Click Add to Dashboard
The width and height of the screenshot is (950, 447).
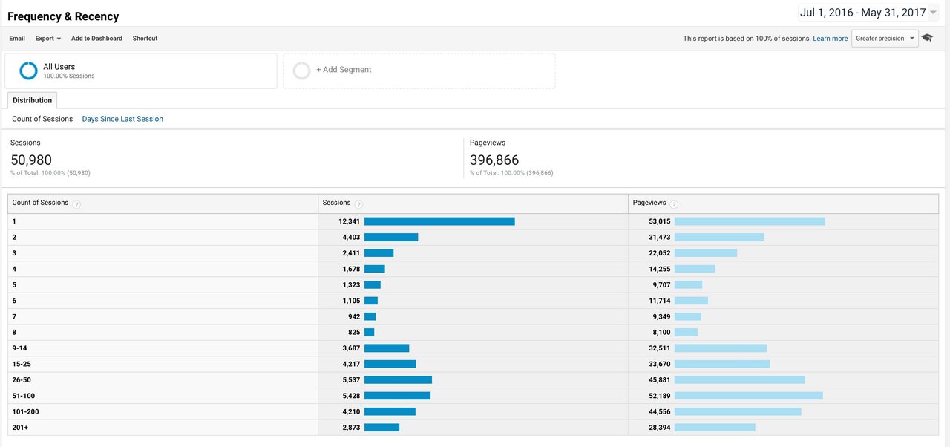coord(96,39)
